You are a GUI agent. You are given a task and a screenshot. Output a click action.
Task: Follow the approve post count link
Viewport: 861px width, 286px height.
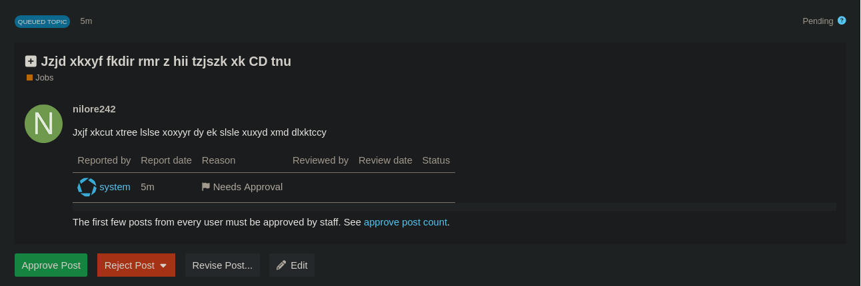pos(405,222)
